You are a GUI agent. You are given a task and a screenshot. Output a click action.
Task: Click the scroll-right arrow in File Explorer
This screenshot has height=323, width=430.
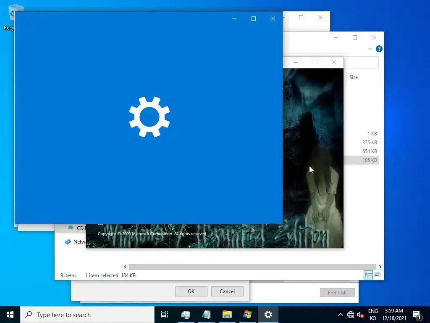coord(380,267)
